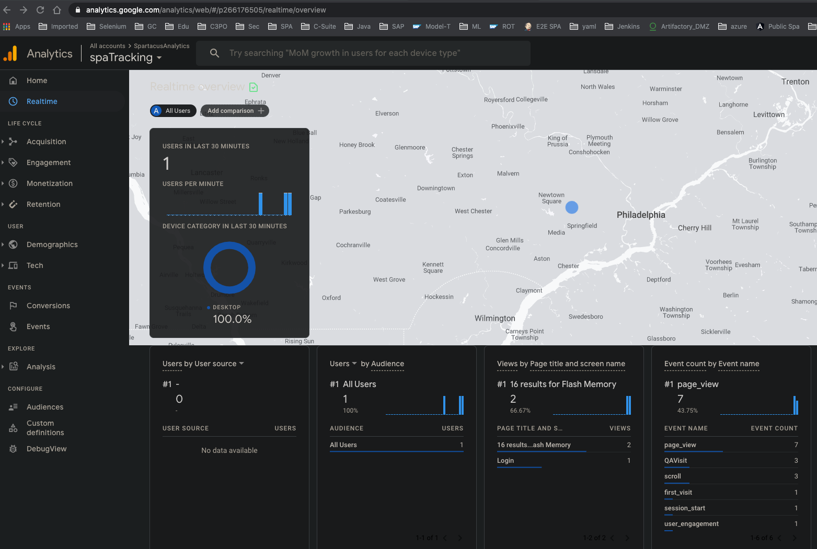Click the green verified icon beside Realtime overview

[254, 87]
